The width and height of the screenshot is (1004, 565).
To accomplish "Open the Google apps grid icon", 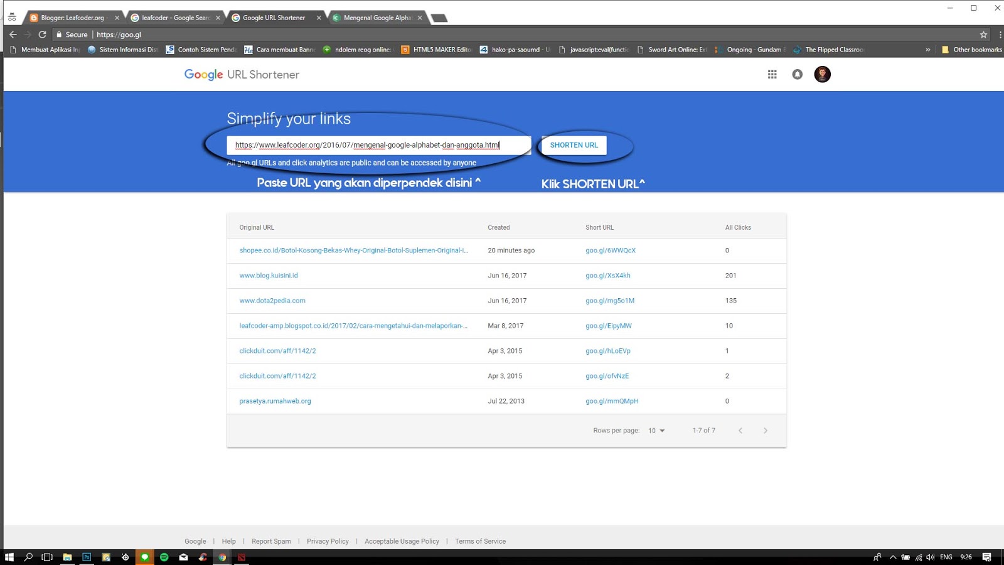I will click(x=772, y=74).
